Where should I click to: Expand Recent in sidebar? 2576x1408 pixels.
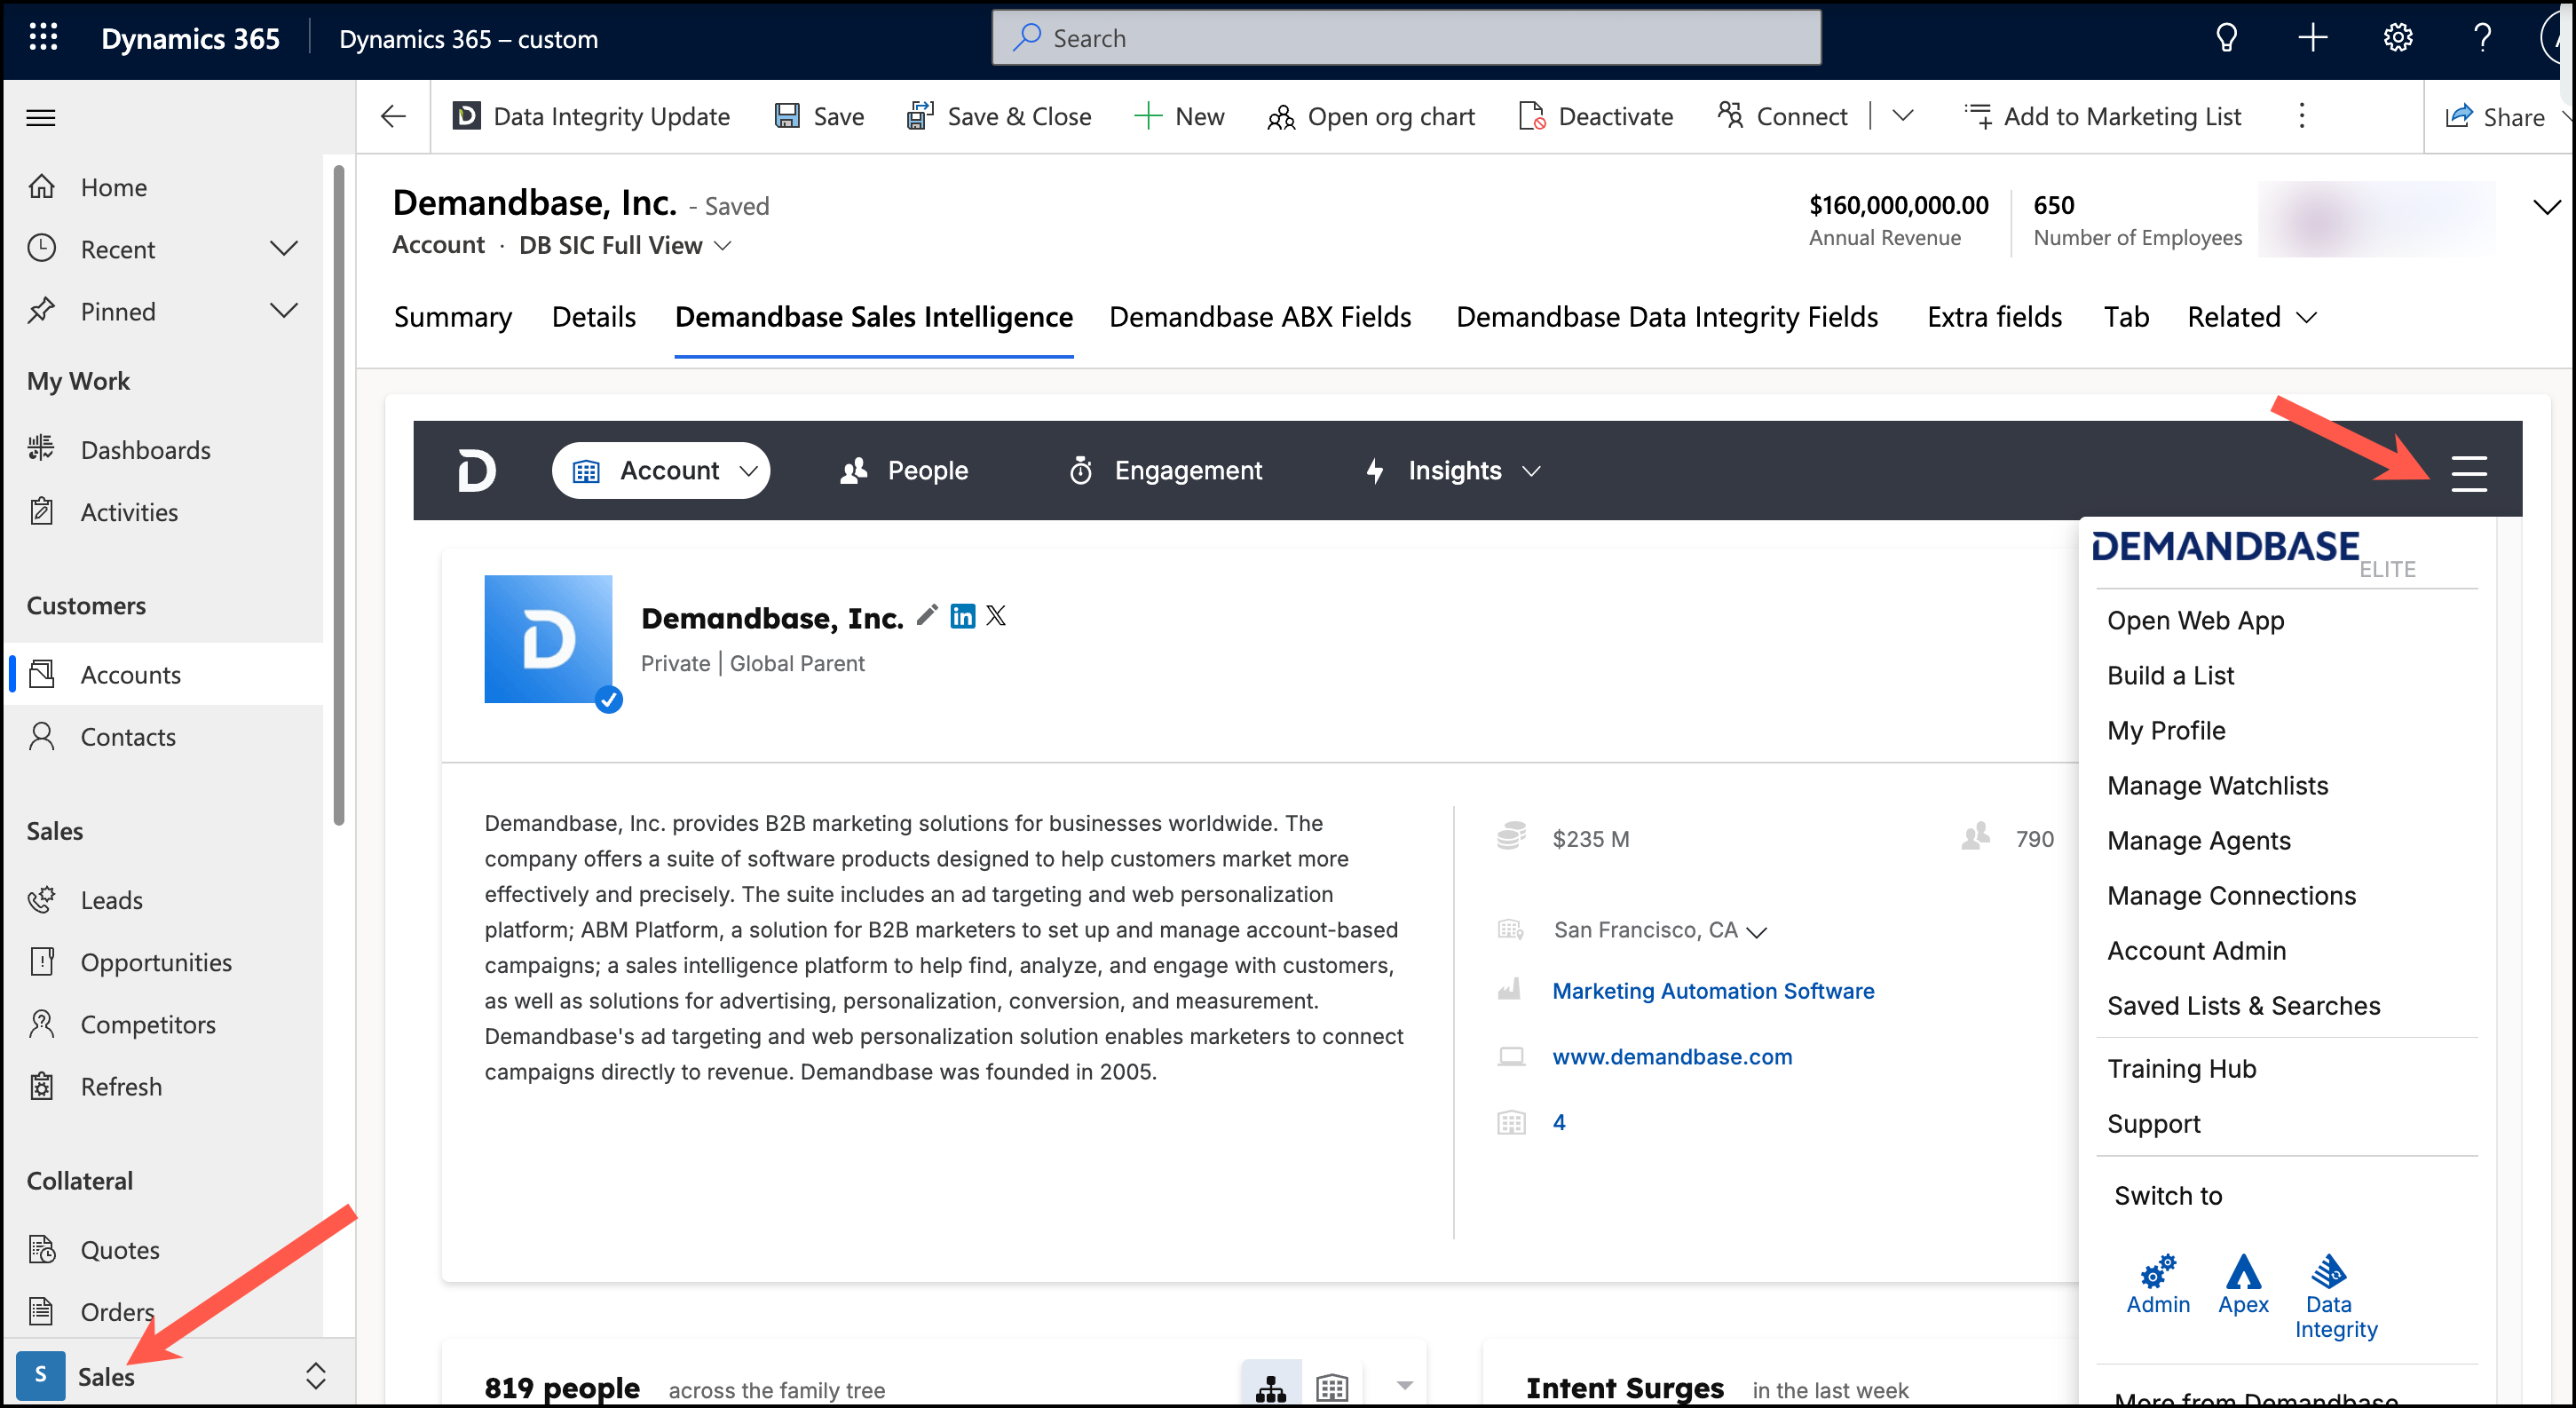click(x=284, y=248)
